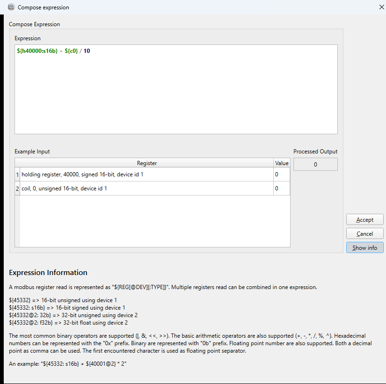The height and width of the screenshot is (384, 386).
Task: Click the "${45332: s16b}" 16-bit signed line
Action: coord(67,308)
